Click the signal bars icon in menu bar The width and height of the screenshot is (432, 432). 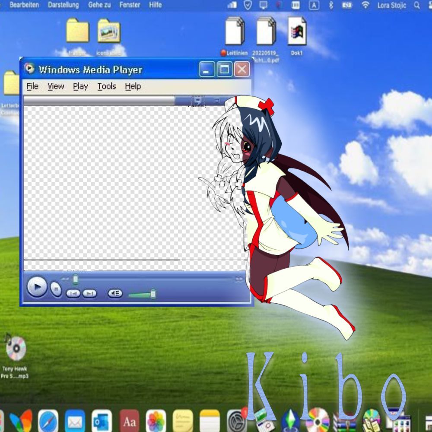(x=232, y=5)
